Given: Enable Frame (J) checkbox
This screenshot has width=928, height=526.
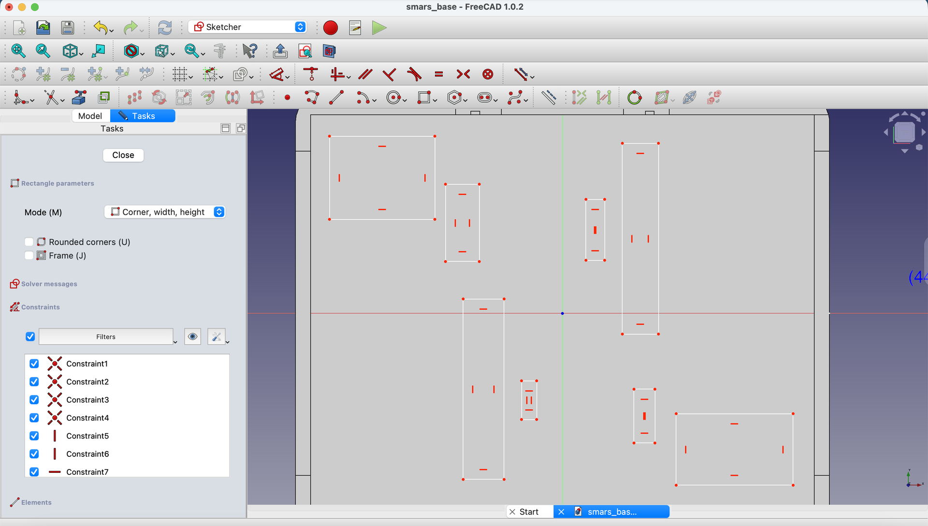Looking at the screenshot, I should [29, 255].
